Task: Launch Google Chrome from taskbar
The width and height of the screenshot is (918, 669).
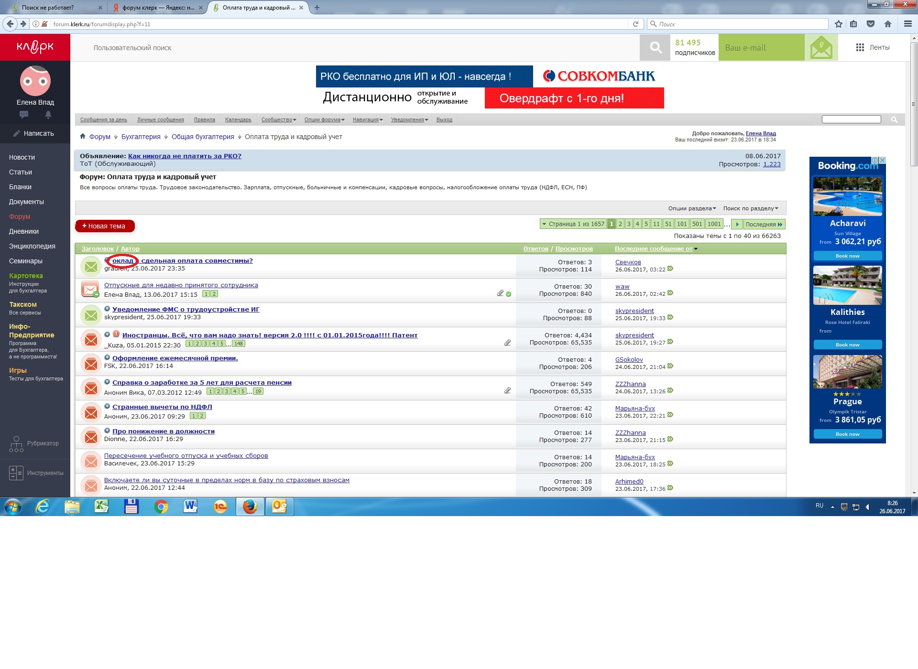Action: coord(161,507)
